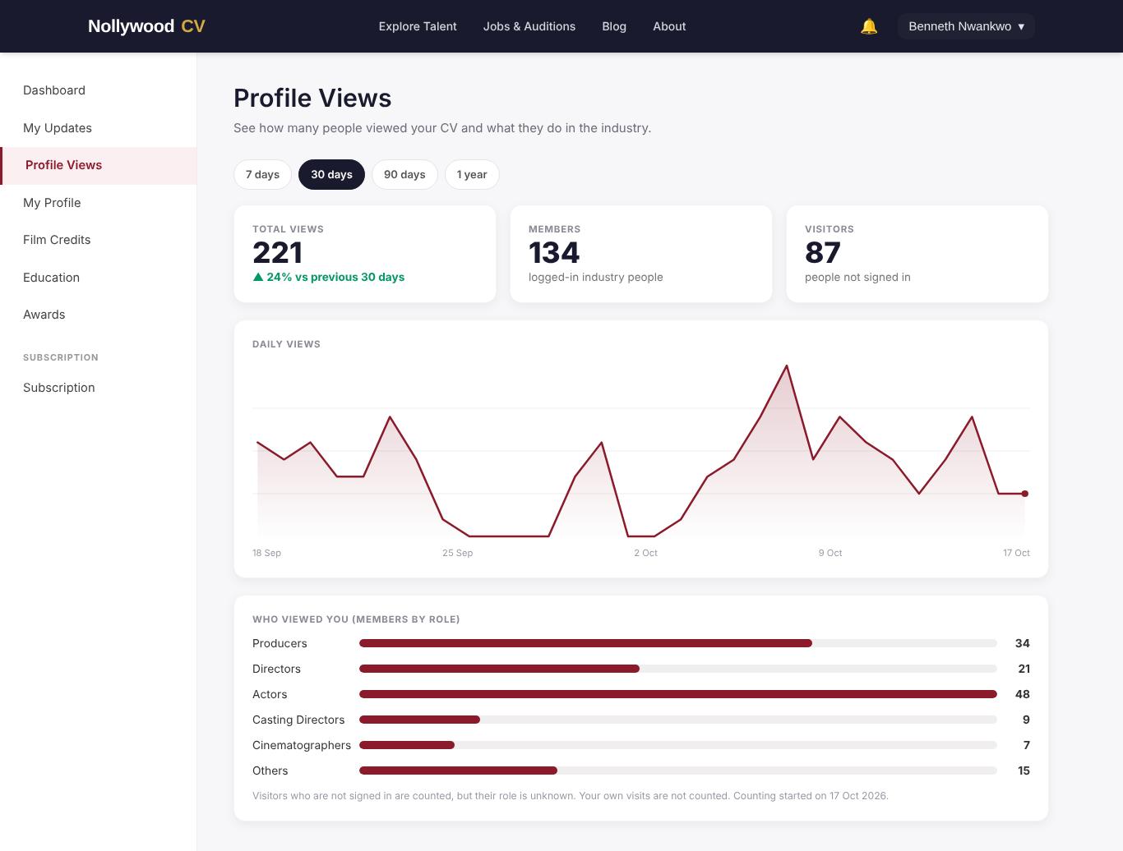Viewport: 1123px width, 851px height.
Task: Open Film Credits
Action: pos(99,240)
